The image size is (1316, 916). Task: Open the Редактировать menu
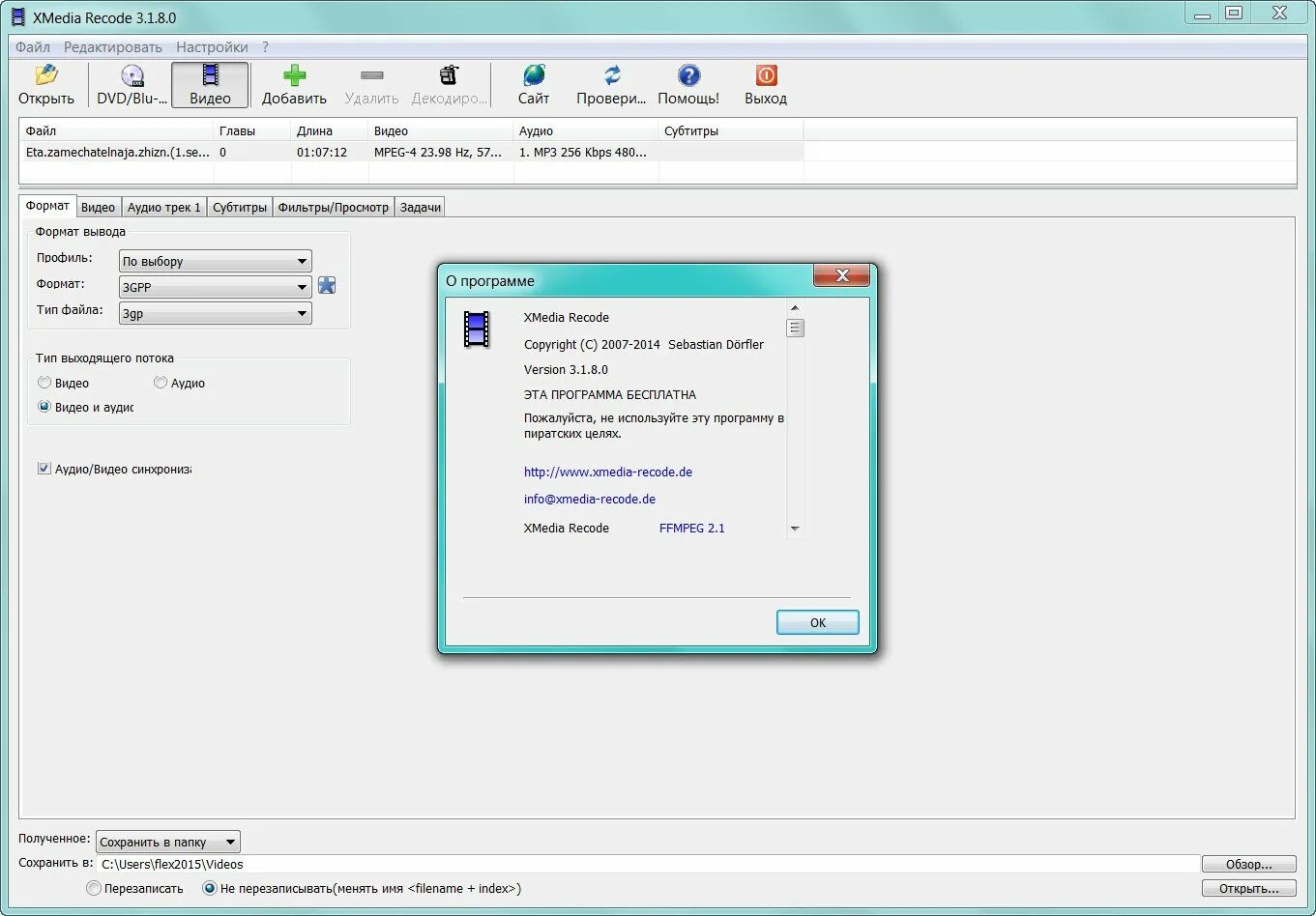click(x=113, y=46)
